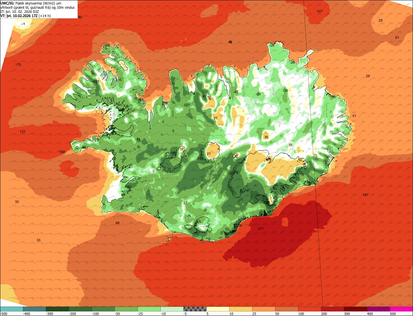
Task: Click the heat flux value 28
Action: 368,76
